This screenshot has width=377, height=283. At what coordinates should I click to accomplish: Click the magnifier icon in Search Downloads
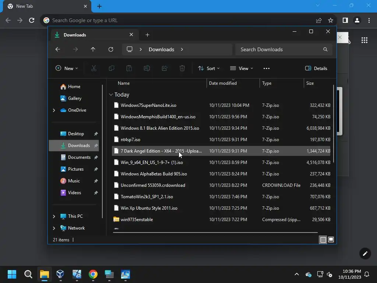coord(325,49)
